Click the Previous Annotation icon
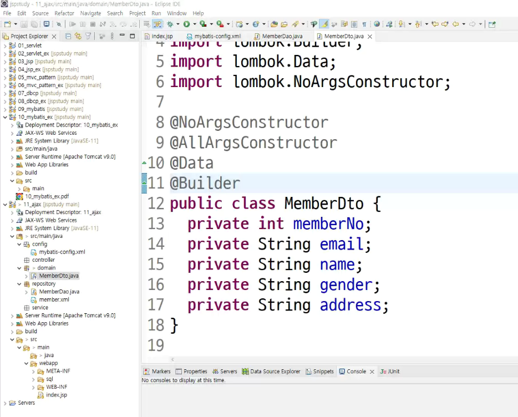The width and height of the screenshot is (518, 417). pos(419,24)
